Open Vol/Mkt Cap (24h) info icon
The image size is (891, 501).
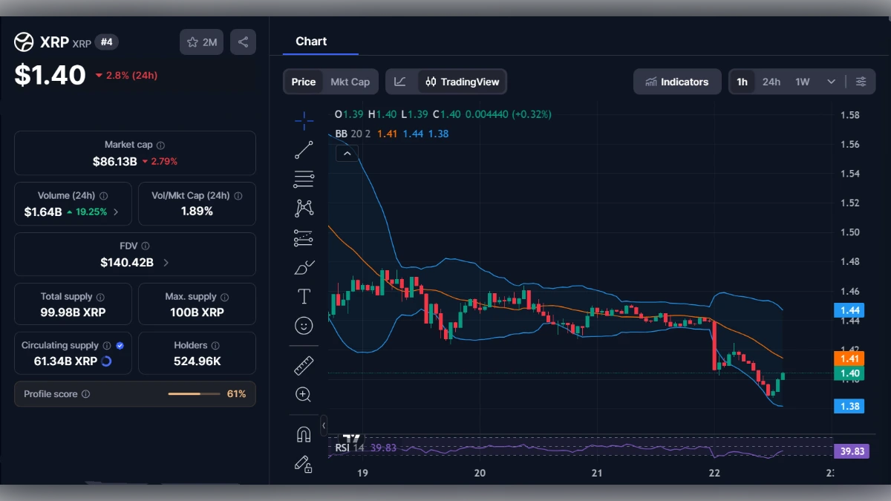tap(238, 196)
